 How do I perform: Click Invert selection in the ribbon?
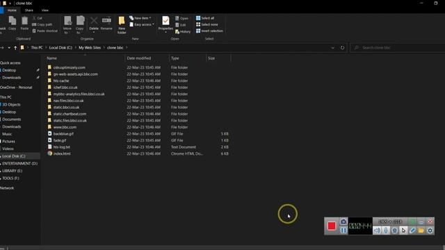coord(209,31)
